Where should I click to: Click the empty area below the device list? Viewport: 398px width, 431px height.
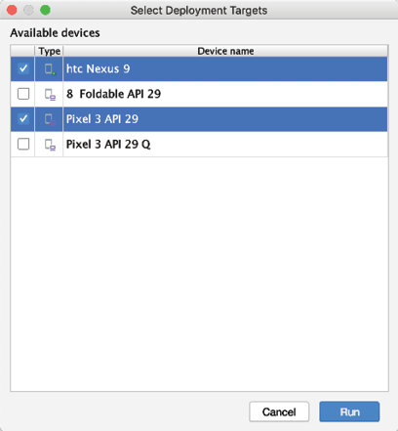[199, 274]
